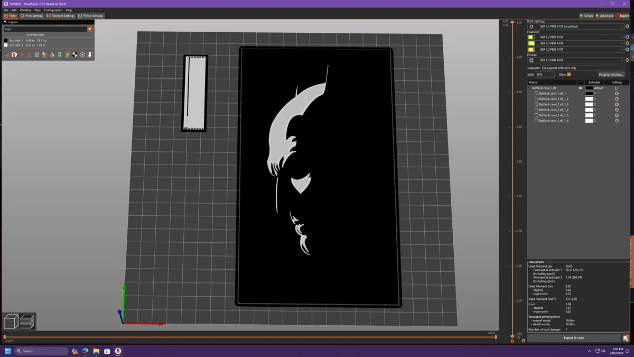The width and height of the screenshot is (634, 357).
Task: Click Windows taskbar Search box
Action: click(x=41, y=351)
